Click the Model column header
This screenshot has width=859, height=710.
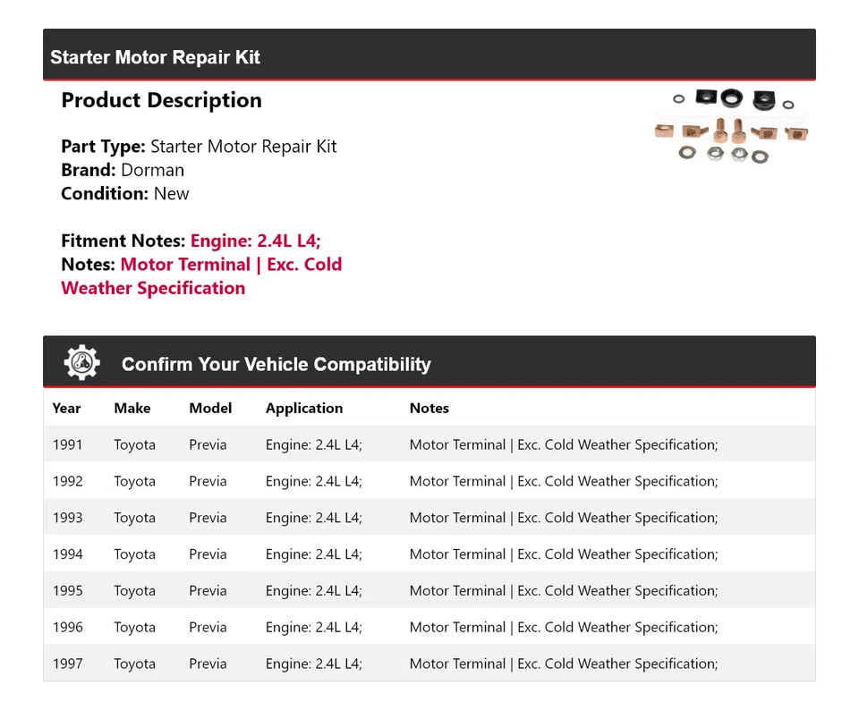[x=210, y=409]
